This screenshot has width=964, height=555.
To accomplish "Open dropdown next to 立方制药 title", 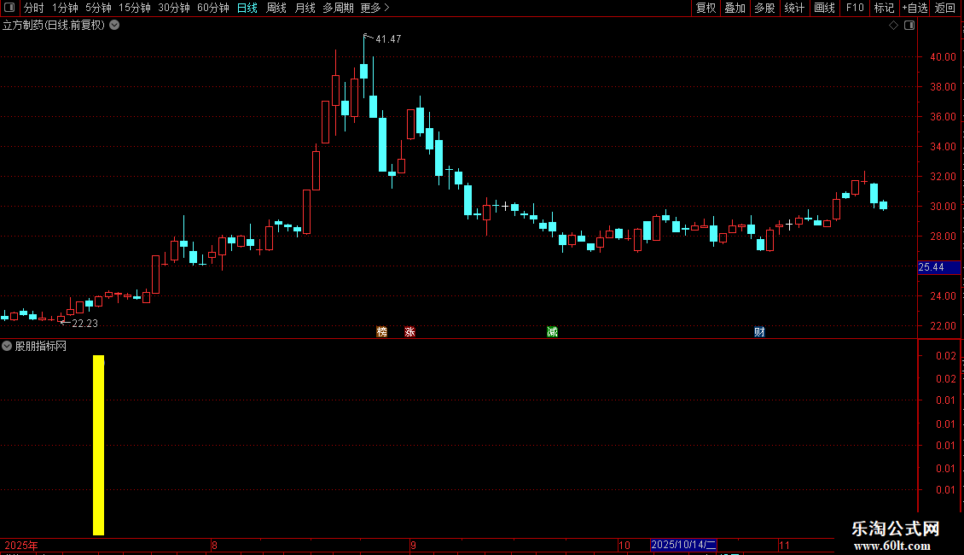I will 114,26.
